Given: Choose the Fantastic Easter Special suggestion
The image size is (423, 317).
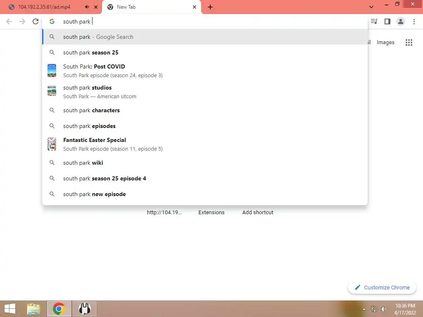Looking at the screenshot, I should 205,144.
